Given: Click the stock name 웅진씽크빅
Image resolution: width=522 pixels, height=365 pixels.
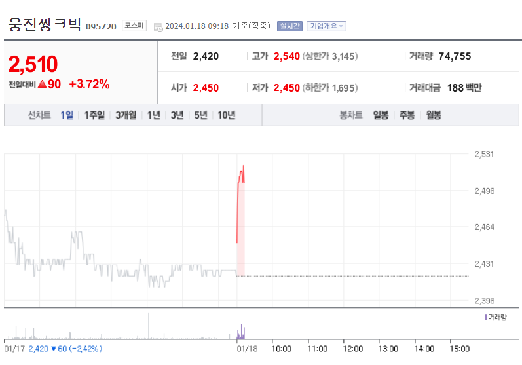Looking at the screenshot, I should click(45, 24).
